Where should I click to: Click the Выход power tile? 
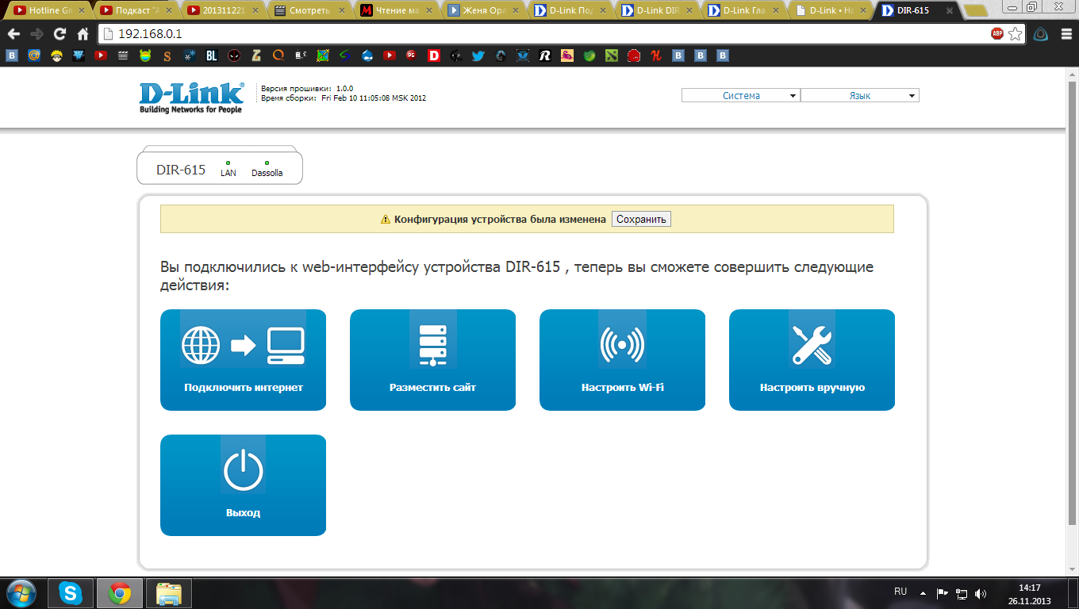pyautogui.click(x=243, y=485)
